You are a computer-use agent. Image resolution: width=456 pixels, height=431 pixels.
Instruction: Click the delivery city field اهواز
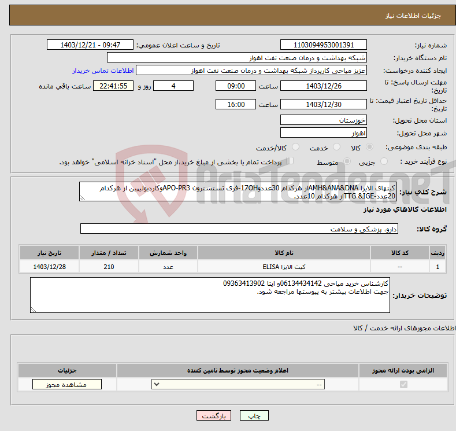coord(324,132)
